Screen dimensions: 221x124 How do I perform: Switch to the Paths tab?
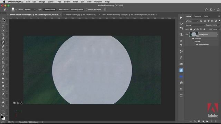pyautogui.click(x=206, y=16)
